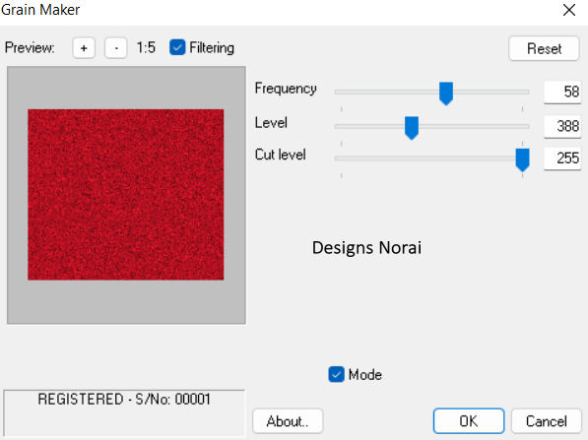Click the REGISTERED serial number status box

(124, 412)
